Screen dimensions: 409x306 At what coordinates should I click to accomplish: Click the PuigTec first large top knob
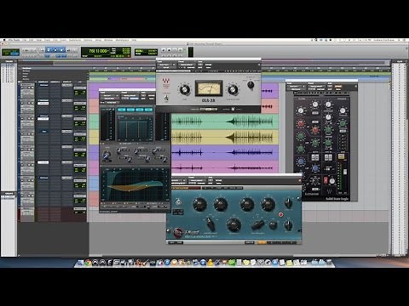click(199, 204)
